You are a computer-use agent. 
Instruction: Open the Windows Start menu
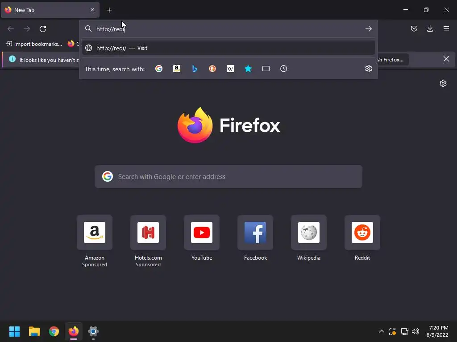pyautogui.click(x=14, y=331)
